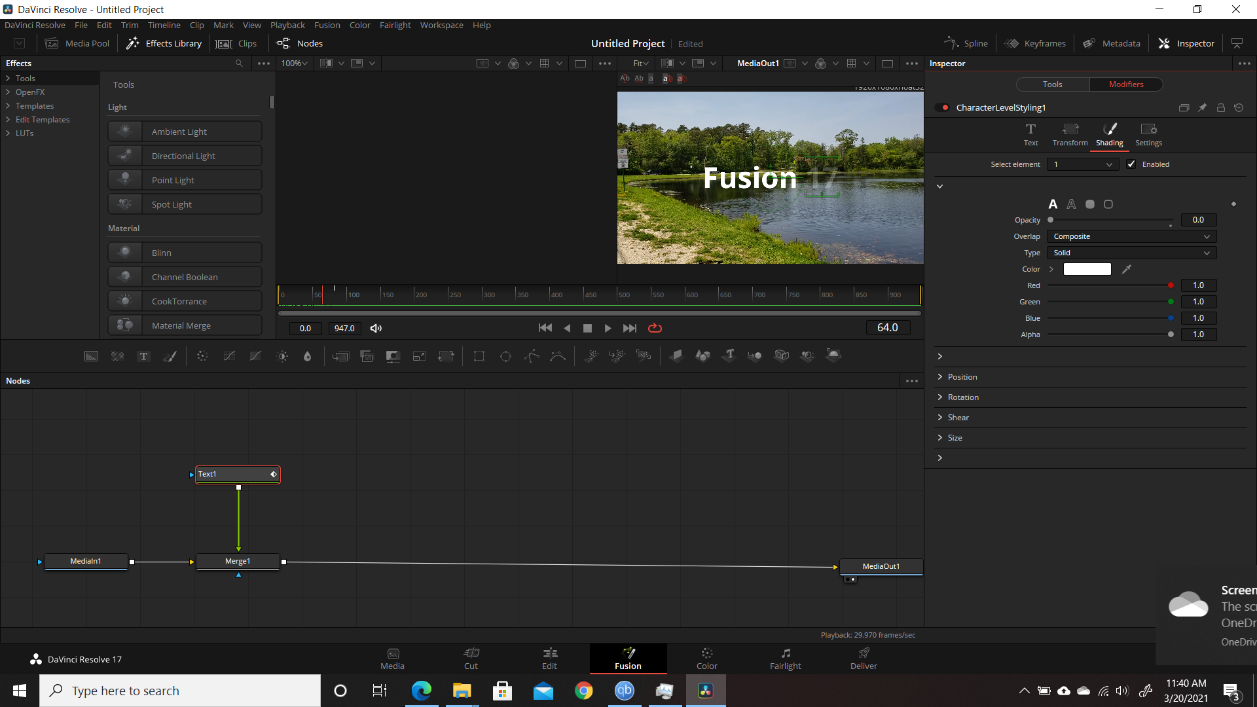Add a Blur node from toolbar

click(307, 356)
